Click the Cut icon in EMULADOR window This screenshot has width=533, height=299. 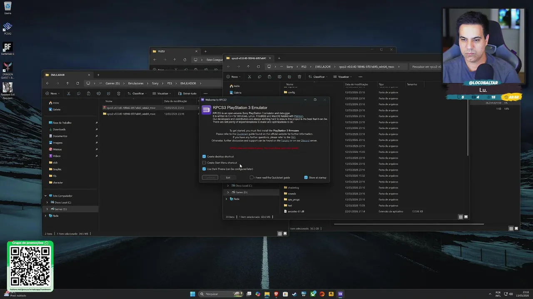pyautogui.click(x=69, y=93)
